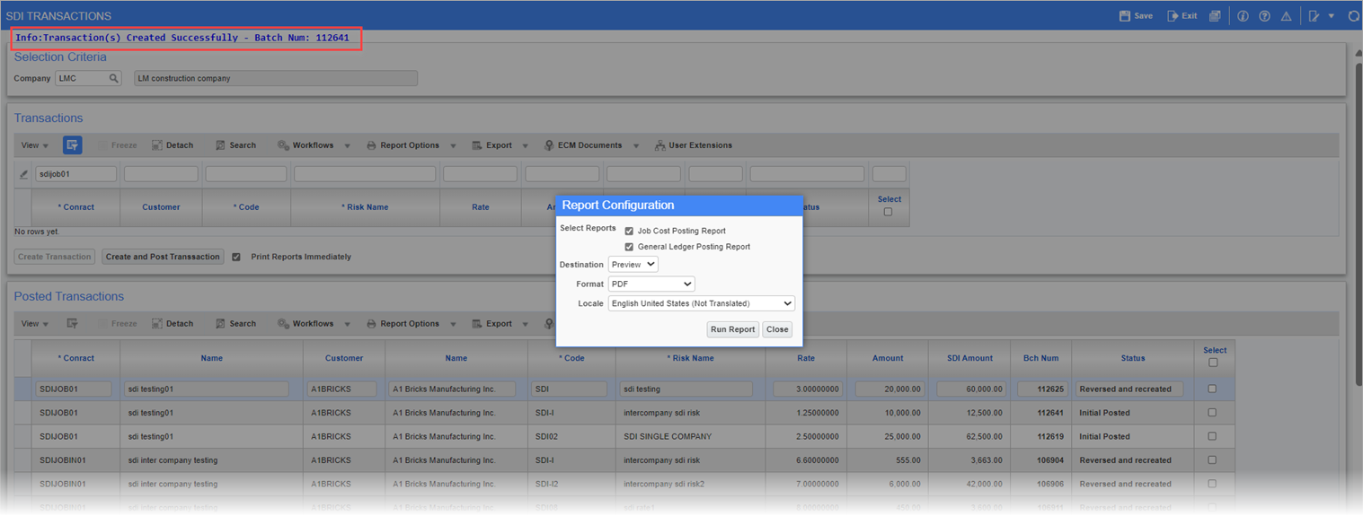Click Contract cell SDIJOB01 in batch 112625 row
Image resolution: width=1363 pixels, height=516 pixels.
point(74,389)
